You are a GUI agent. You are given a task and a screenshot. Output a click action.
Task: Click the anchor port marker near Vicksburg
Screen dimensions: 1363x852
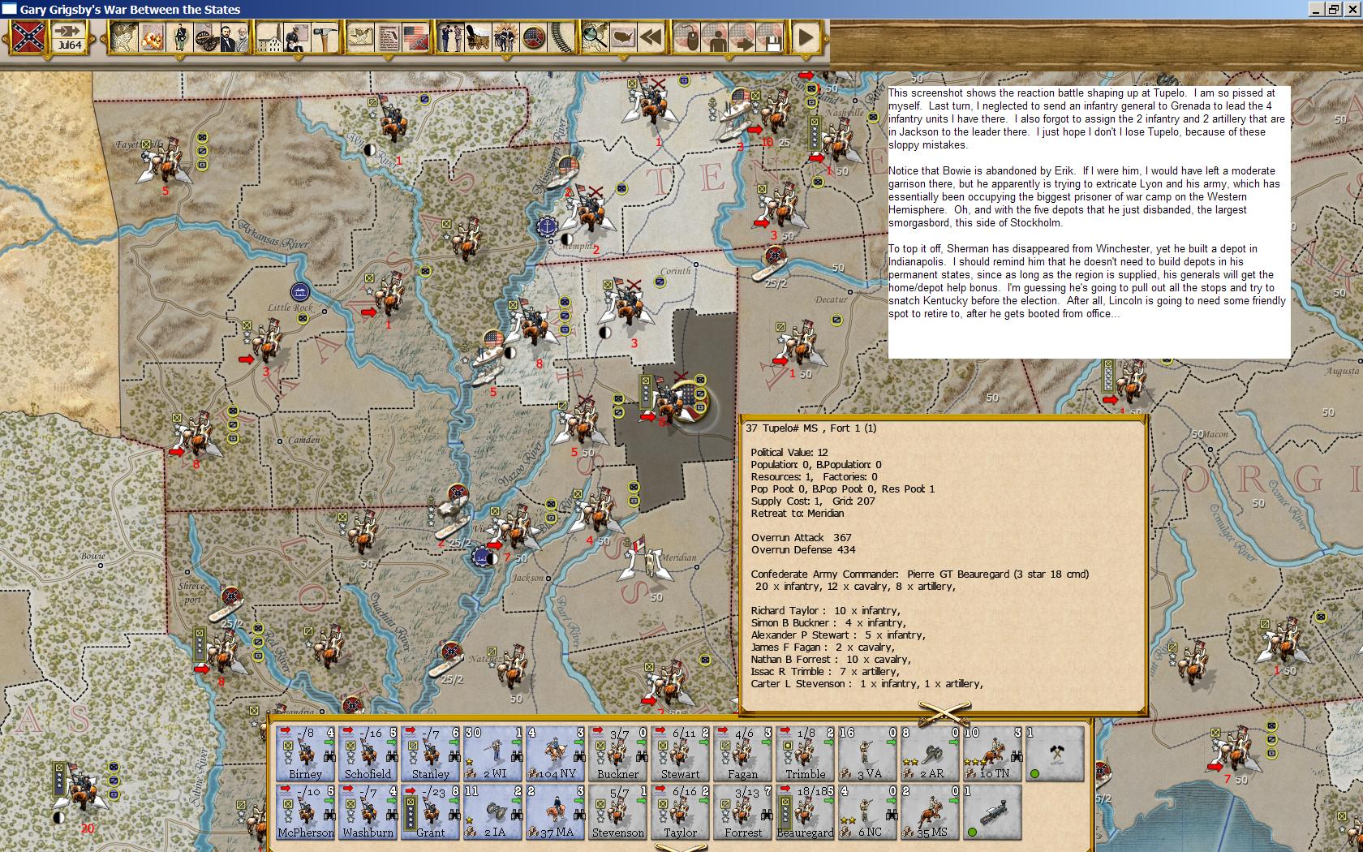click(x=484, y=557)
